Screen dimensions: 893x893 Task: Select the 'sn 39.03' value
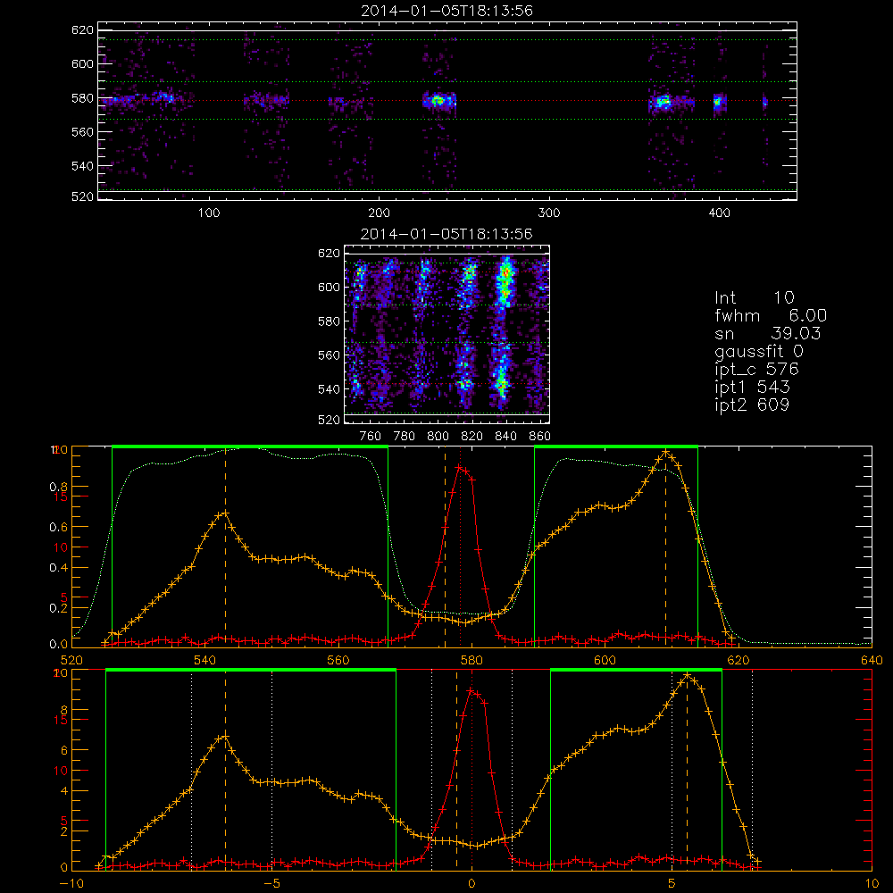768,333
